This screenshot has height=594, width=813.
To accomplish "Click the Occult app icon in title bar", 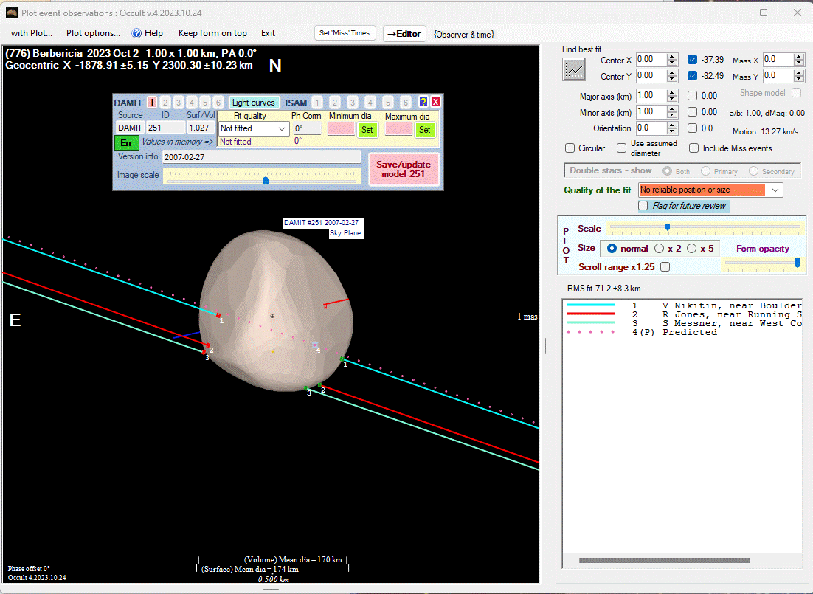I will (x=12, y=13).
